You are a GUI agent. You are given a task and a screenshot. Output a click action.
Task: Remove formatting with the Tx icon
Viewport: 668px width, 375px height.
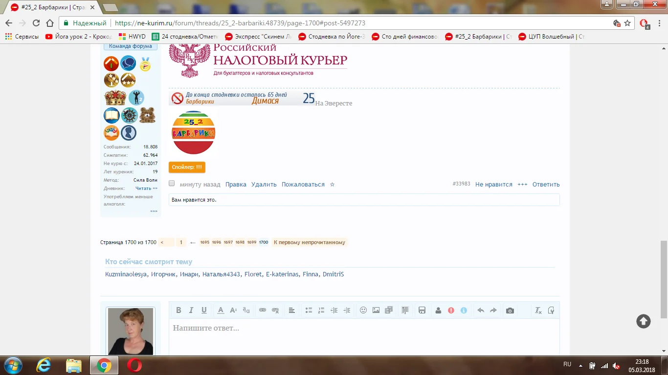(538, 310)
